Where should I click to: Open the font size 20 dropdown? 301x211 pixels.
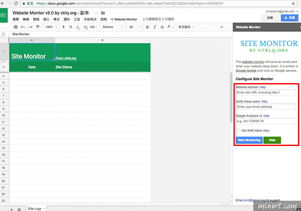pyautogui.click(x=135, y=27)
